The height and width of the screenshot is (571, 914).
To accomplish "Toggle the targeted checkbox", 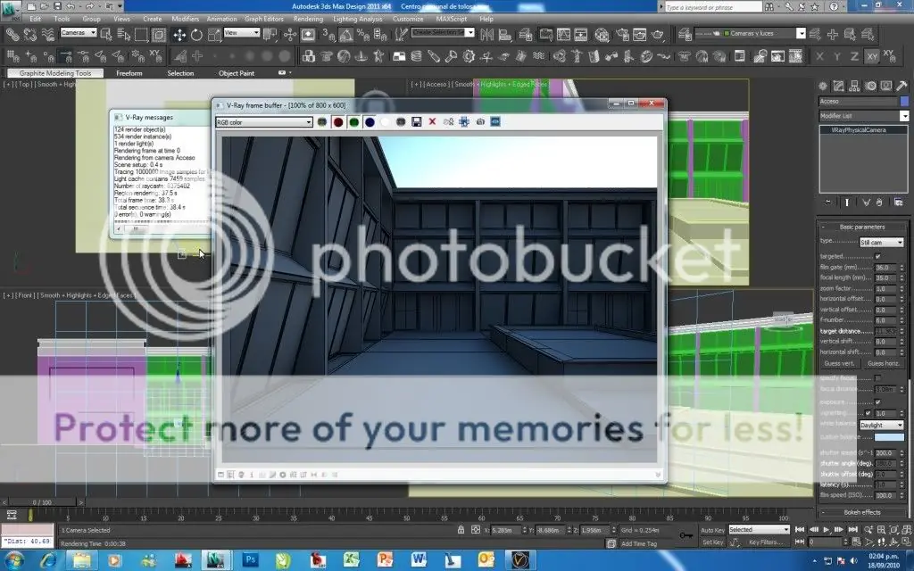I will [x=878, y=256].
